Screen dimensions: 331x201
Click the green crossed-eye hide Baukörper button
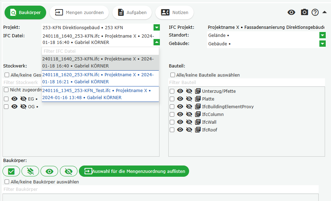coord(68,171)
